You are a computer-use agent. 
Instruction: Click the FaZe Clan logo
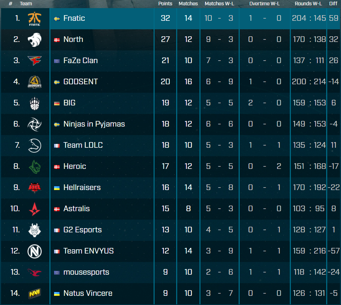point(35,61)
